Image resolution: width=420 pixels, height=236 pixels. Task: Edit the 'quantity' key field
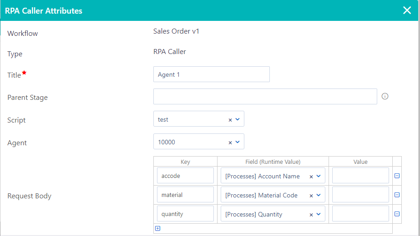185,214
